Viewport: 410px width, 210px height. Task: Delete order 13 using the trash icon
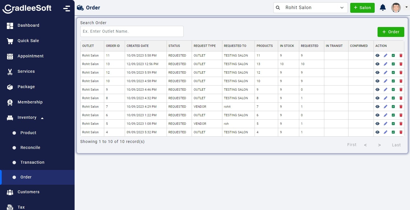[401, 64]
